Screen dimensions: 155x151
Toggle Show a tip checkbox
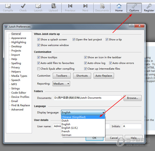click(x=107, y=39)
